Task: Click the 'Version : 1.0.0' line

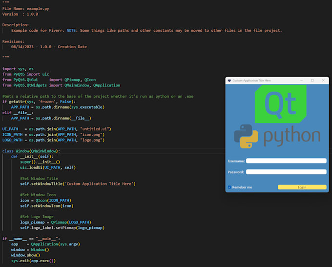Action: (x=20, y=14)
